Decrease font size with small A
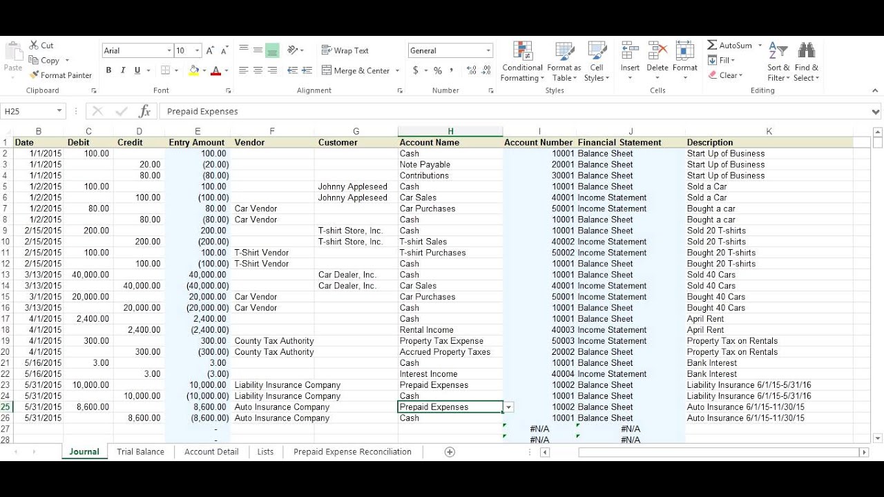 pos(224,50)
